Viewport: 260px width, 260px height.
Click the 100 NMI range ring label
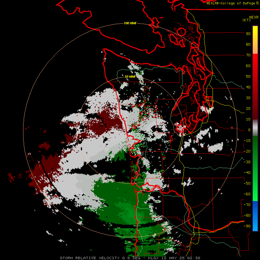(x=130, y=23)
